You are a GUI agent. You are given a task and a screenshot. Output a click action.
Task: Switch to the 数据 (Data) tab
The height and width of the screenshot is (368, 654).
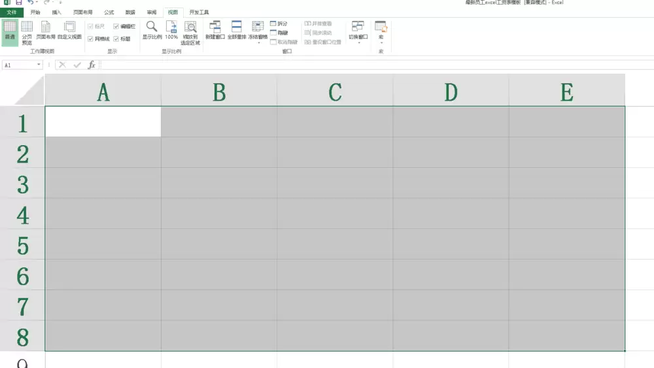click(130, 12)
